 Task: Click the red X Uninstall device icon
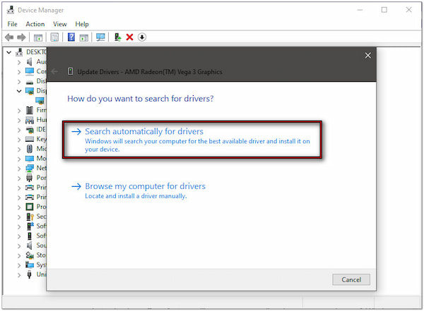129,37
